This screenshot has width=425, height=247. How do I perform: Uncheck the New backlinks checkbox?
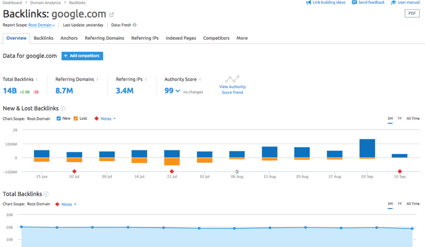pos(58,119)
